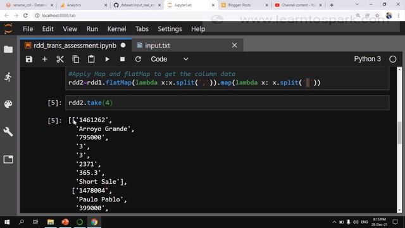The width and height of the screenshot is (405, 228).
Task: Open the Windows Start menu
Action: 7,222
